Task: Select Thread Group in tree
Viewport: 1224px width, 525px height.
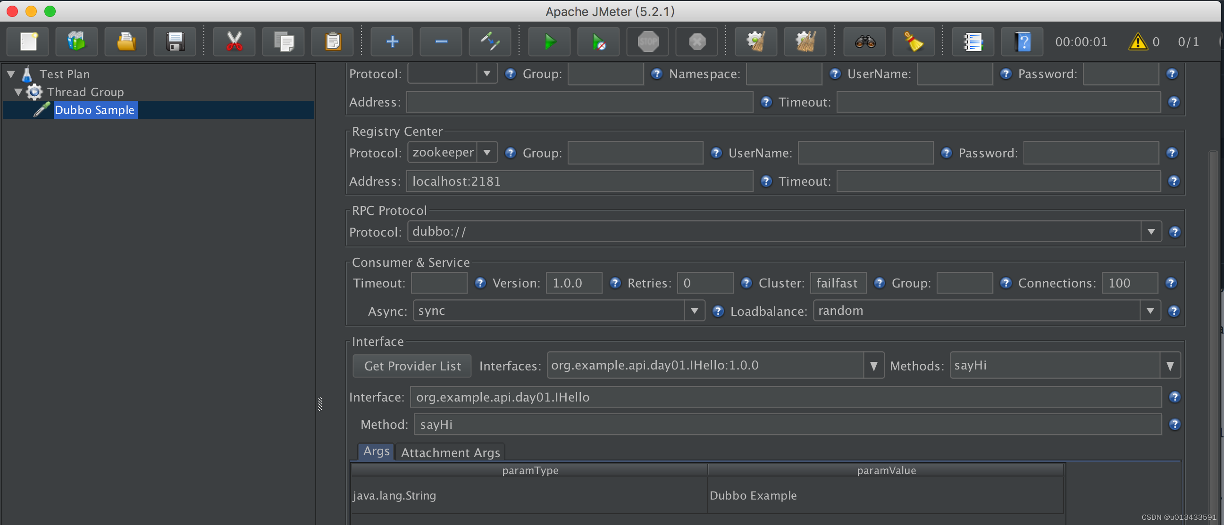Action: [x=85, y=92]
